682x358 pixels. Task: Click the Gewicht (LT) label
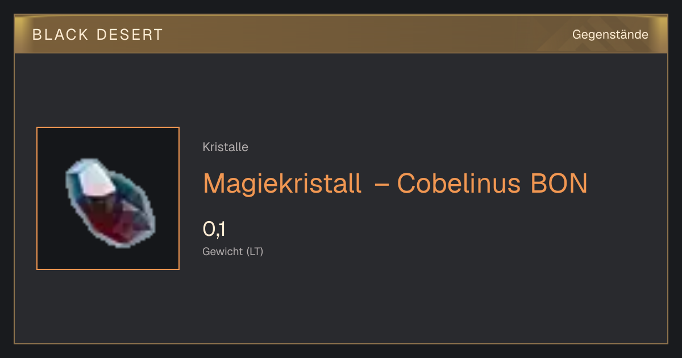click(x=233, y=251)
